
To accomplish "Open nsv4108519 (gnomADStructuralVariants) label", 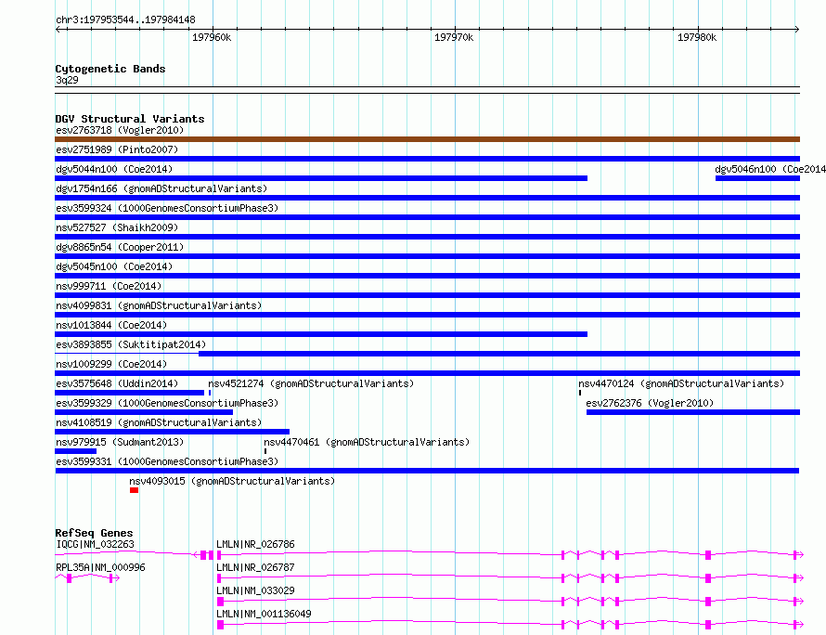I will (x=159, y=422).
